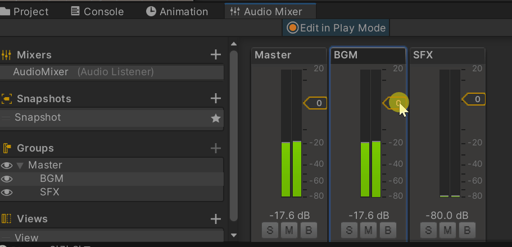The image size is (512, 247).
Task: Mute the SFX channel with M button
Action: pyautogui.click(x=448, y=230)
